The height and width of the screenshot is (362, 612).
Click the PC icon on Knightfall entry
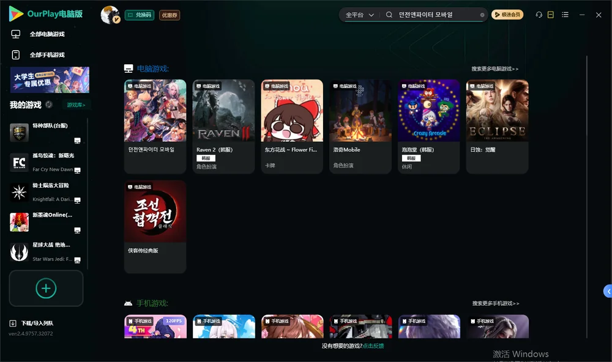pos(77,200)
